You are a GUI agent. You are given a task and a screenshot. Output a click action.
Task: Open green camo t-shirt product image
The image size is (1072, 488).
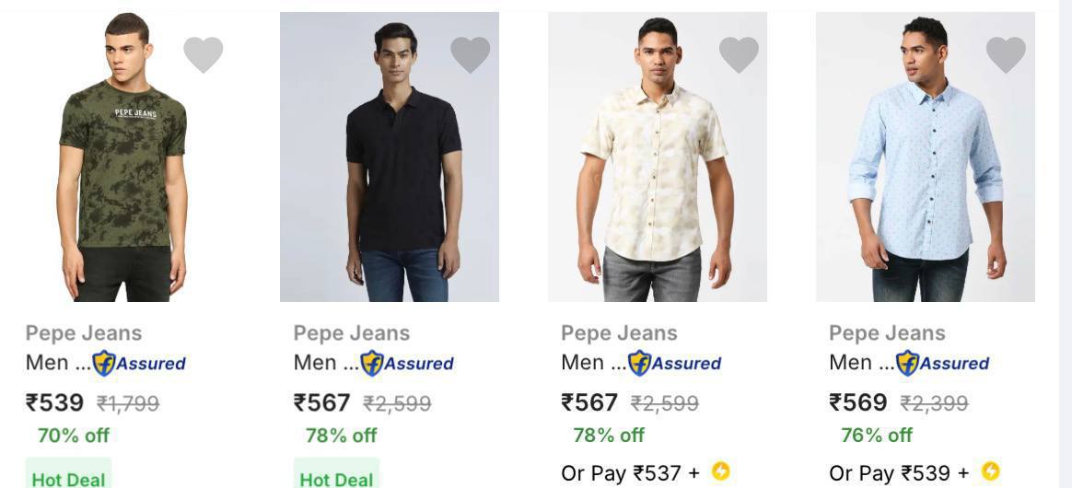click(122, 157)
